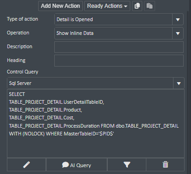Viewport: 191px width, 174px height.
Task: Click the funnel filter icon
Action: 127,165
